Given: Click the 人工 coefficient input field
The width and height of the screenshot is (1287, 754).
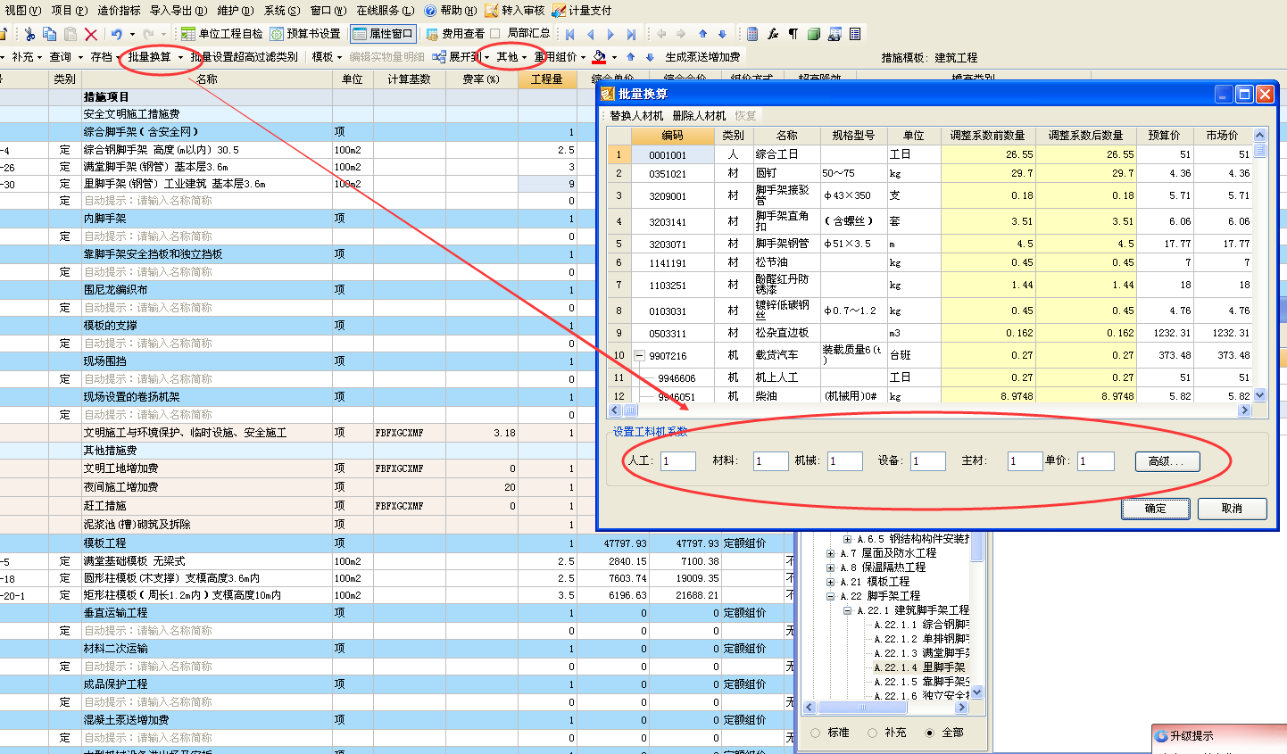Looking at the screenshot, I should (678, 461).
